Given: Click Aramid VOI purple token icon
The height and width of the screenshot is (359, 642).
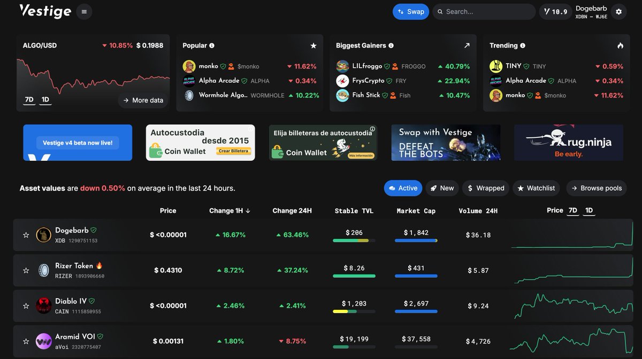Looking at the screenshot, I should point(43,341).
